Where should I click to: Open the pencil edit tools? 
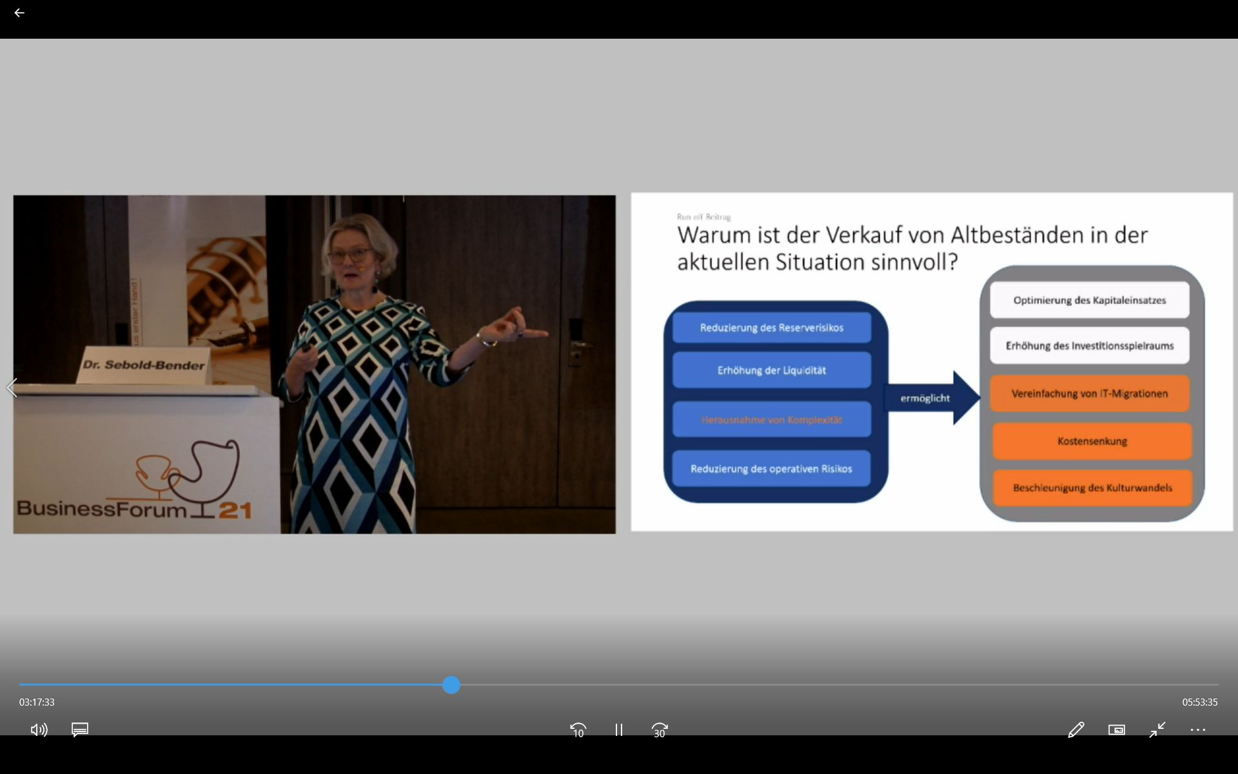[x=1076, y=729]
